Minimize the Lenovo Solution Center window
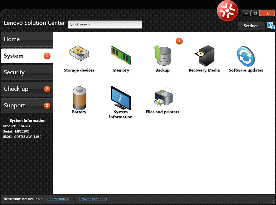Viewport: 276px width, 205px height. coord(246,13)
